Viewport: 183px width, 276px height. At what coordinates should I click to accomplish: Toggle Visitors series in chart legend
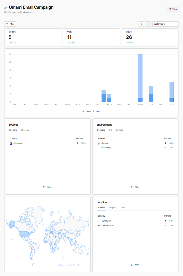click(x=87, y=111)
